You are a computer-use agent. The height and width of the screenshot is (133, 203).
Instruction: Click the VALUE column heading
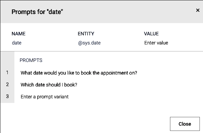(x=151, y=34)
